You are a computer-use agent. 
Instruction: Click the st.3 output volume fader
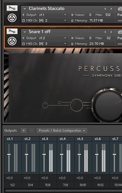point(44,154)
